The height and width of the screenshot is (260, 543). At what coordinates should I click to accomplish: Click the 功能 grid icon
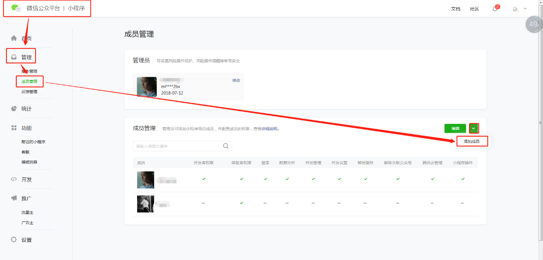click(14, 128)
